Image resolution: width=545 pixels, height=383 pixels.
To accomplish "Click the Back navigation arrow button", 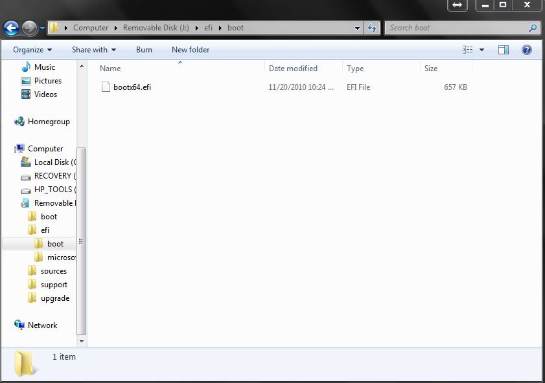I will (11, 28).
